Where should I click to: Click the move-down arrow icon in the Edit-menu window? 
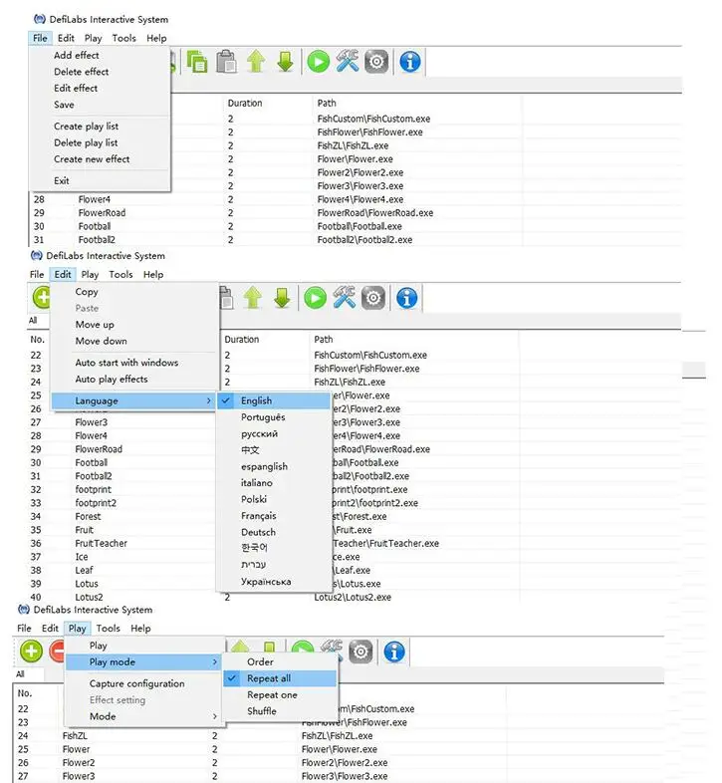click(282, 298)
